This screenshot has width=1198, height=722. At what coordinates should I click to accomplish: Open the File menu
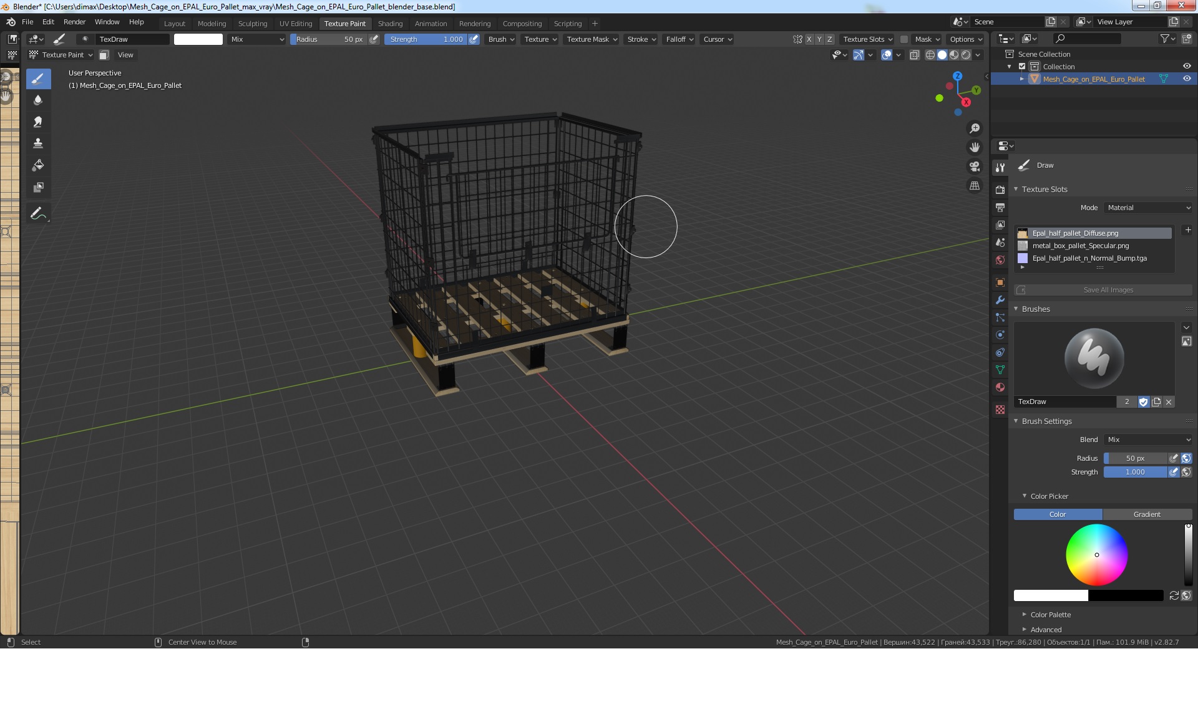(x=27, y=22)
